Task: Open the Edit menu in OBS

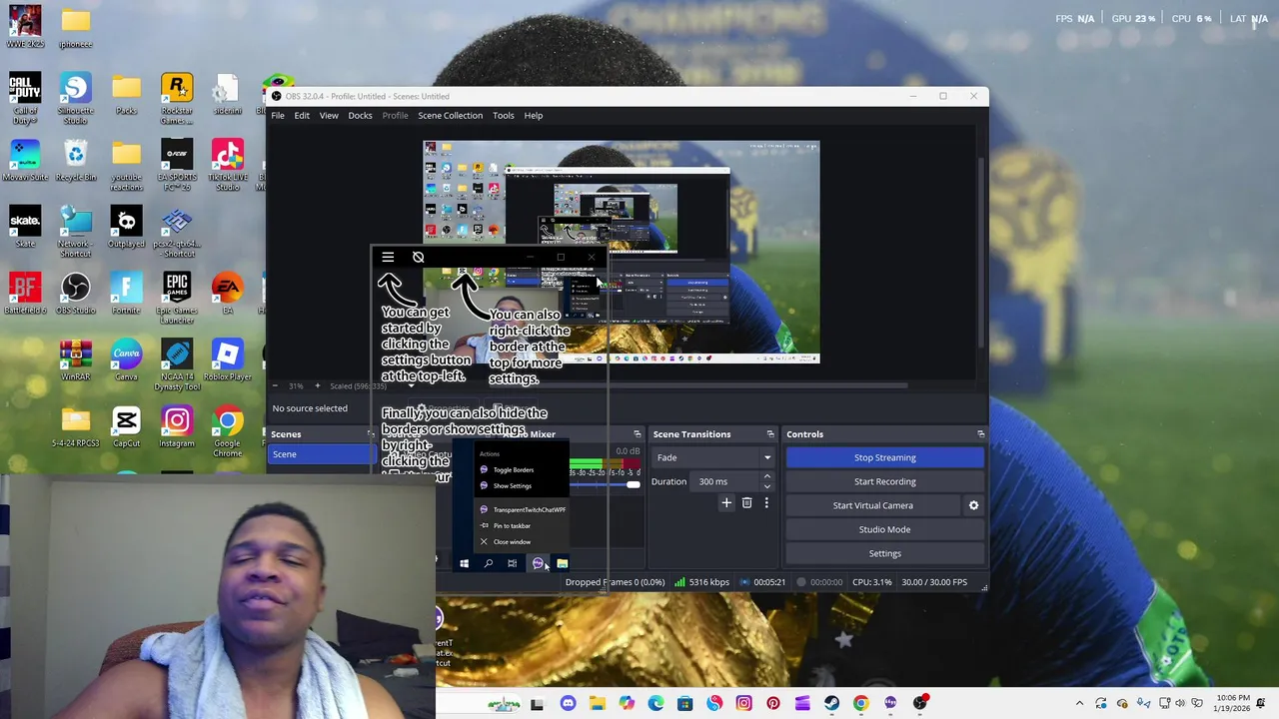Action: coord(302,115)
